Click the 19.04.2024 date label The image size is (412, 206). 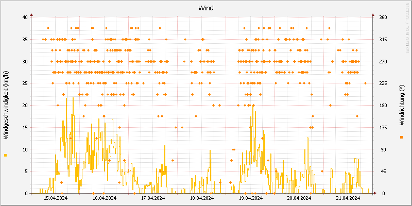click(x=251, y=198)
